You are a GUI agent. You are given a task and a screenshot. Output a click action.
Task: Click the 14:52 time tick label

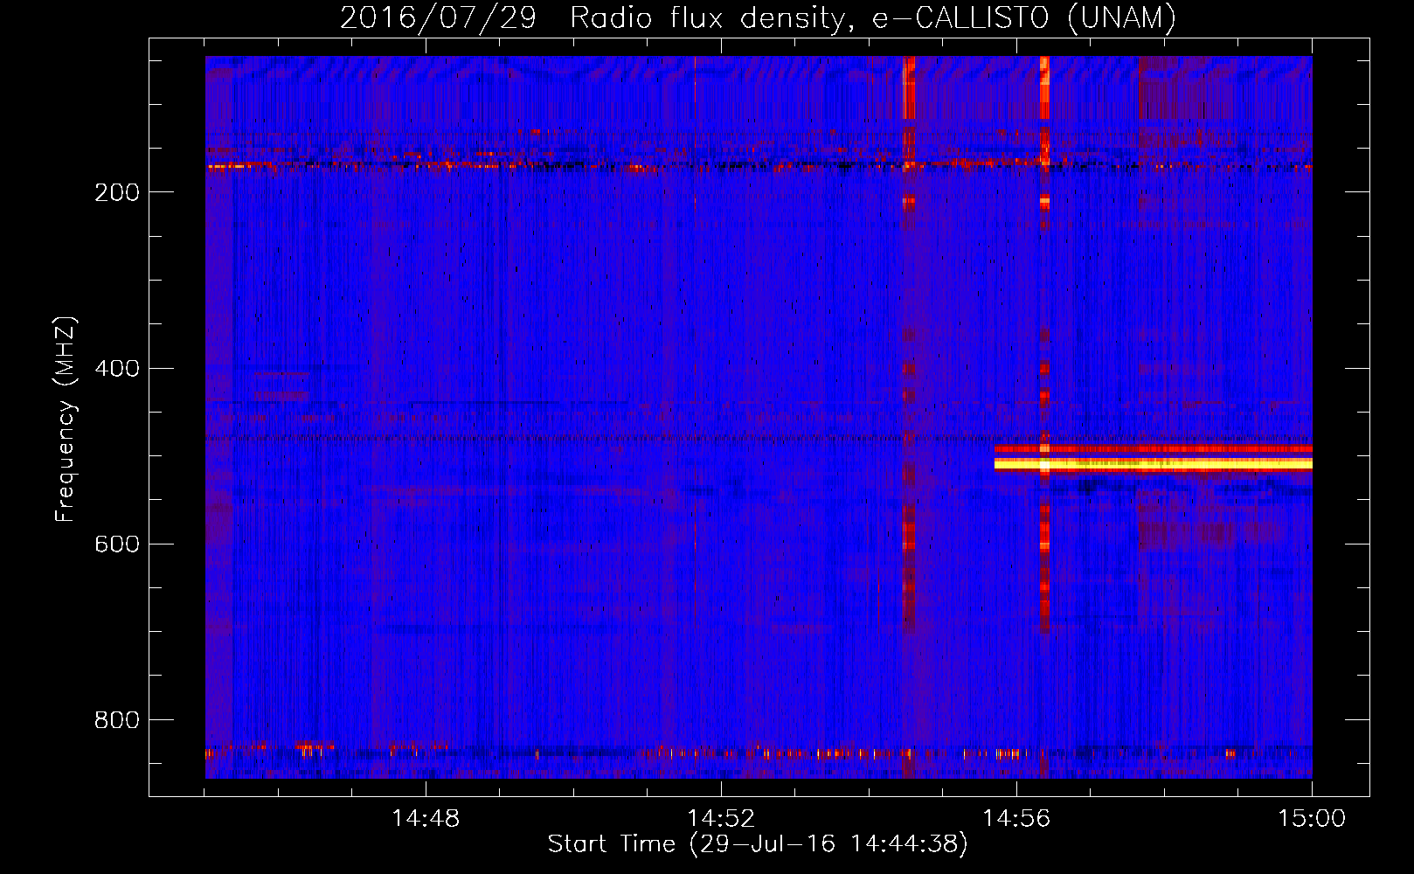click(x=721, y=819)
